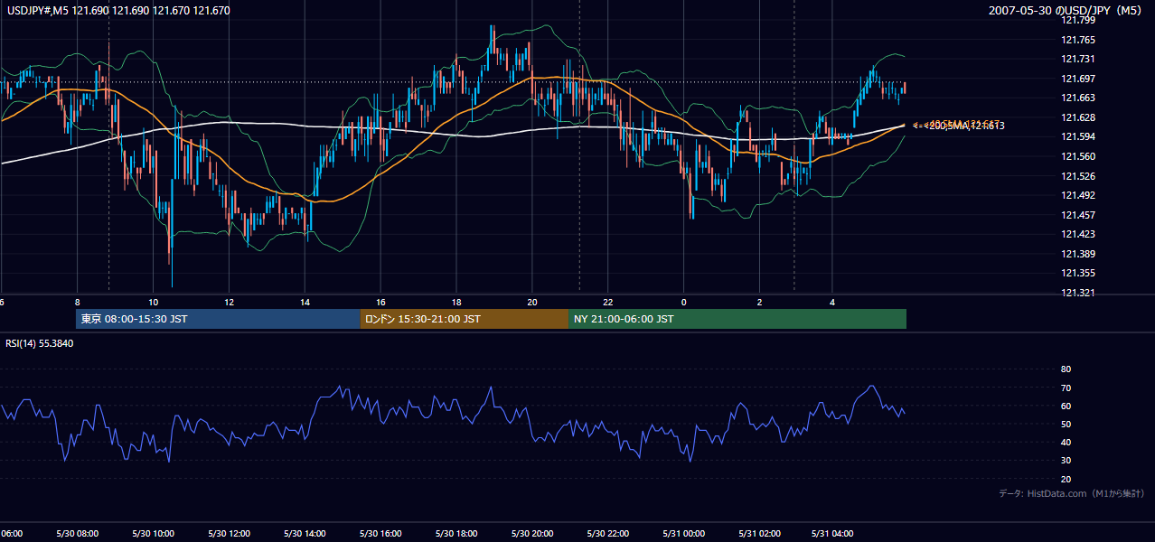Screen dimensions: 1155x542
Task: Click price axis label 121.594
Action: [x=1078, y=137]
